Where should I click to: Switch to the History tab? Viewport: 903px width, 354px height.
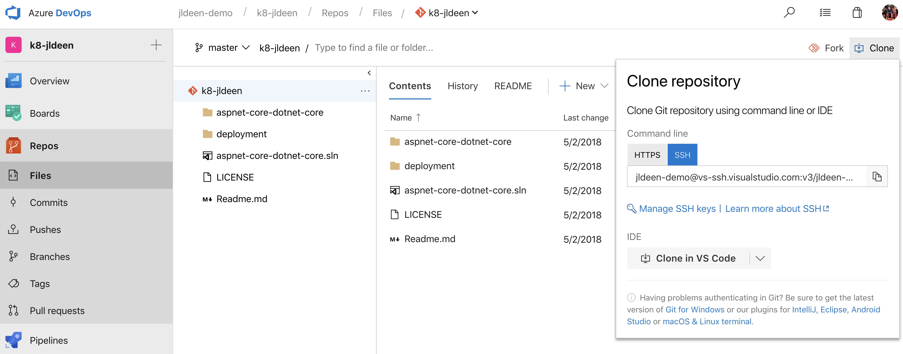click(x=462, y=86)
